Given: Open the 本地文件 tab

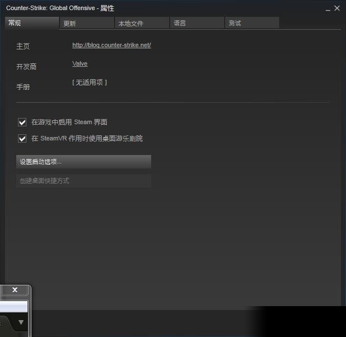Looking at the screenshot, I should click(142, 22).
